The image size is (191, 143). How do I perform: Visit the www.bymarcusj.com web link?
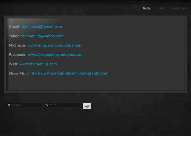[38, 64]
